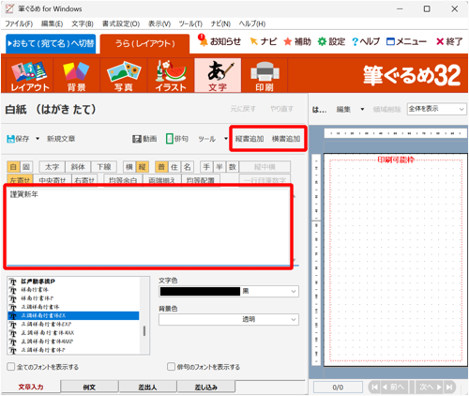Open the ファイル(F) menu
Viewport: 469px width, 396px height.
pyautogui.click(x=19, y=23)
